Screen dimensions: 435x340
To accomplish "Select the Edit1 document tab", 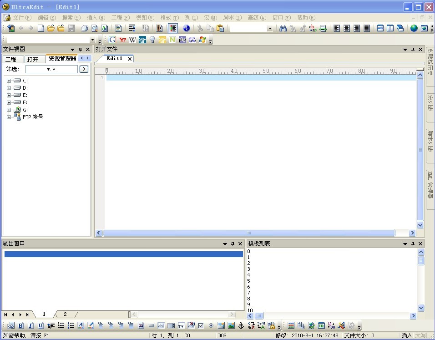I will pyautogui.click(x=114, y=58).
